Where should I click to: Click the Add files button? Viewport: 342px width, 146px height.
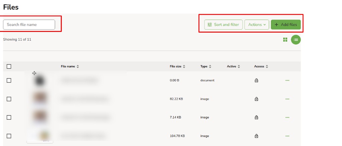pos(286,25)
